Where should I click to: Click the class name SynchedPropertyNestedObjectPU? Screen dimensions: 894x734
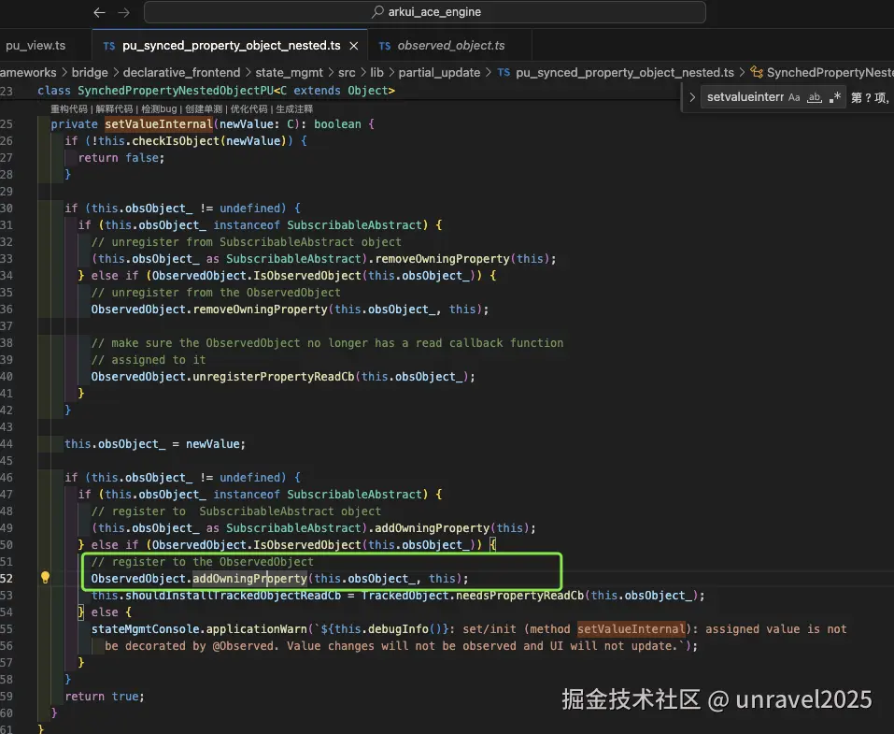coord(176,91)
